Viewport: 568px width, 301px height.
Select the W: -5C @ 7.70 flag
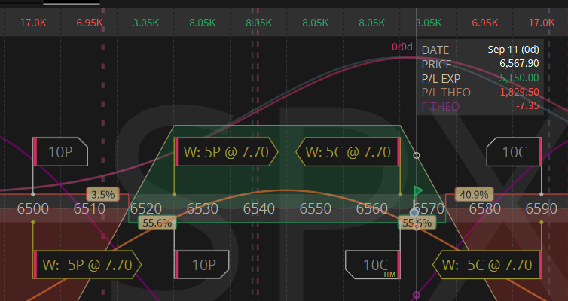click(487, 264)
